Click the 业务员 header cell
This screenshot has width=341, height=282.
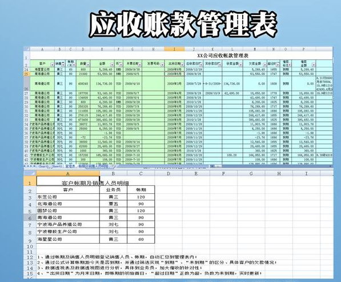tap(113, 190)
